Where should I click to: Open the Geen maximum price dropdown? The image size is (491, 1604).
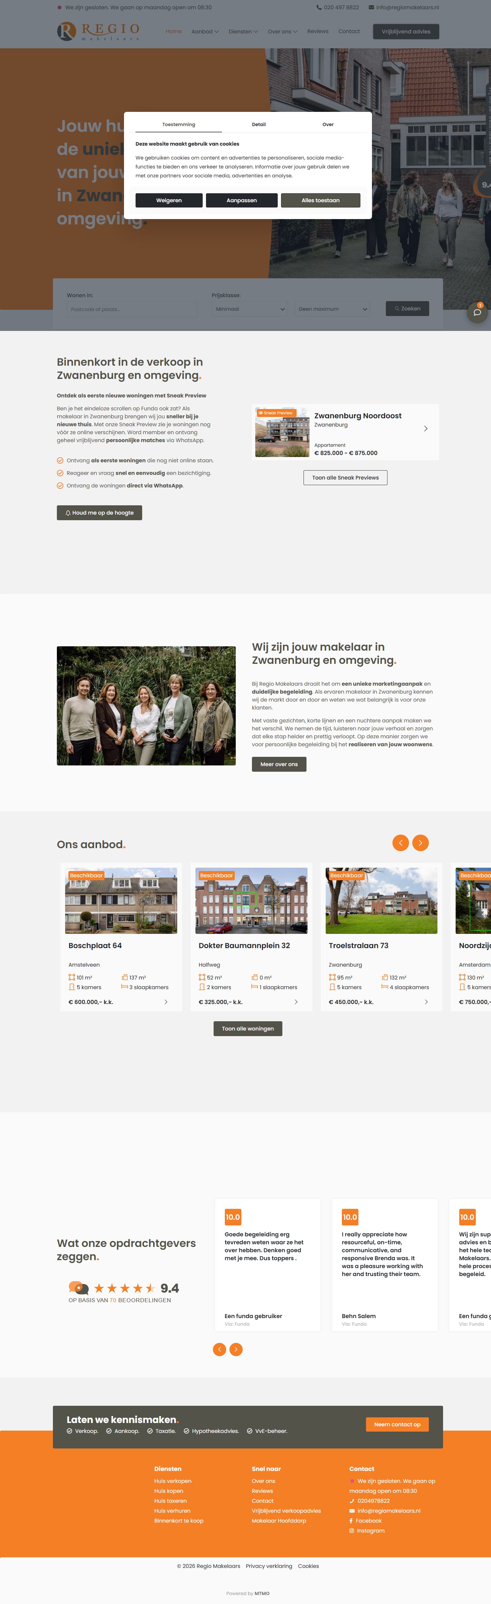pos(332,309)
